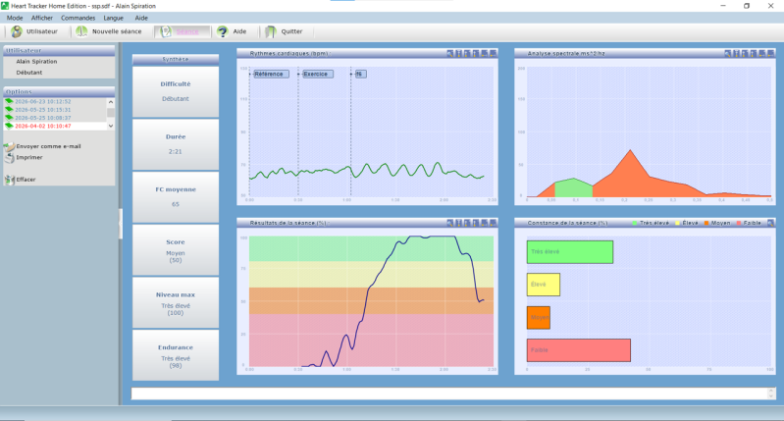Viewport: 784px width, 421px height.
Task: Open the Langue menu
Action: (x=114, y=18)
